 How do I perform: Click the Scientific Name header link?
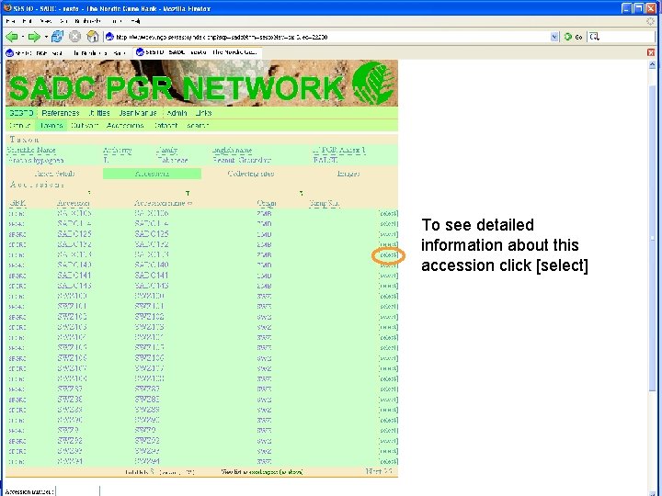[x=31, y=150]
